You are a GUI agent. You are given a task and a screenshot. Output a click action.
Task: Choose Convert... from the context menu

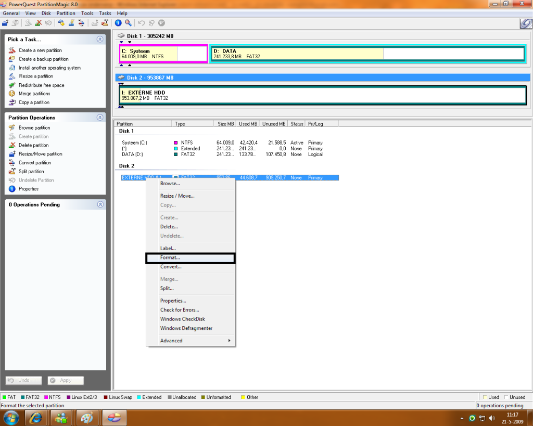coord(191,267)
